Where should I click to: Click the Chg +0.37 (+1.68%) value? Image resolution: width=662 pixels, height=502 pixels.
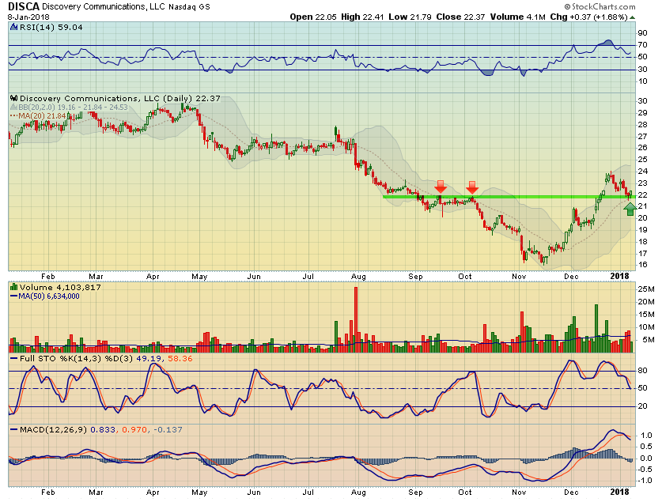point(589,17)
